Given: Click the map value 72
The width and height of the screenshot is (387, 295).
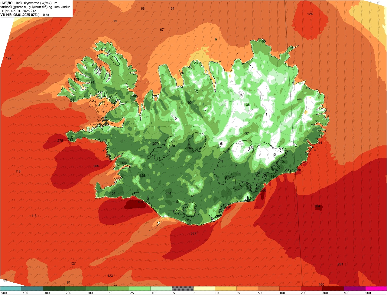Looking at the screenshot, I should coord(115,21).
